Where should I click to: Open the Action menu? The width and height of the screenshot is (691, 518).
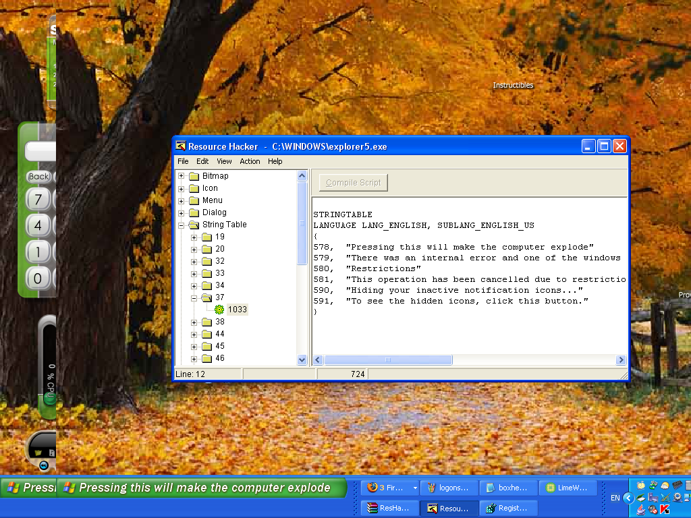click(x=250, y=161)
